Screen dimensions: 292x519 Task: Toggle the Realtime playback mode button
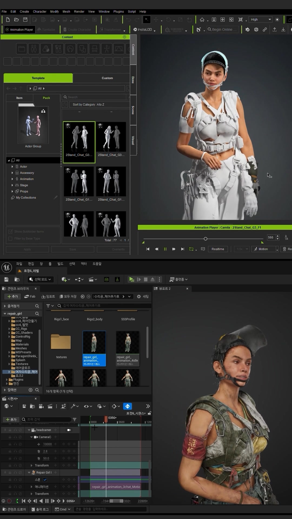(218, 249)
